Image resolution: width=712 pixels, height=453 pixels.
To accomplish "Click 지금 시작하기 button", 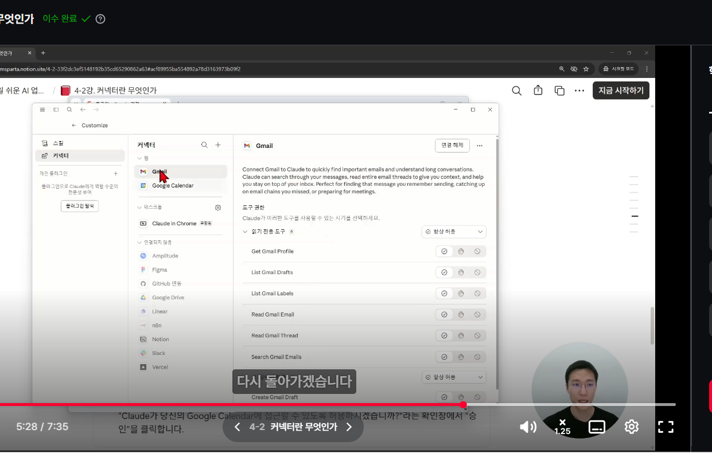I will [621, 91].
